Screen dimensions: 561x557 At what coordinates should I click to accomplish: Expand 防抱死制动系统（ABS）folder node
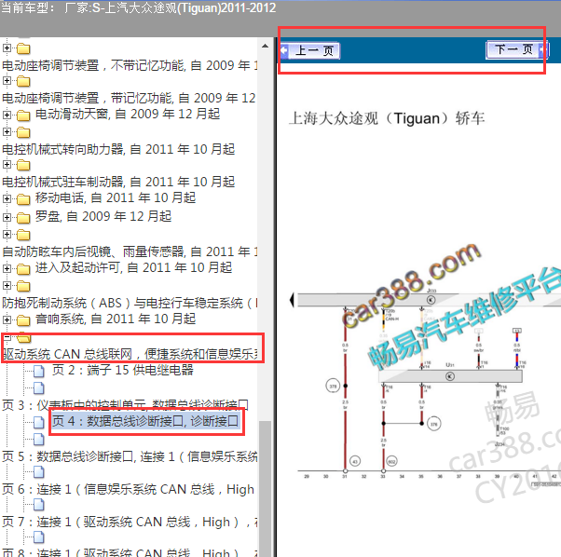(x=7, y=285)
